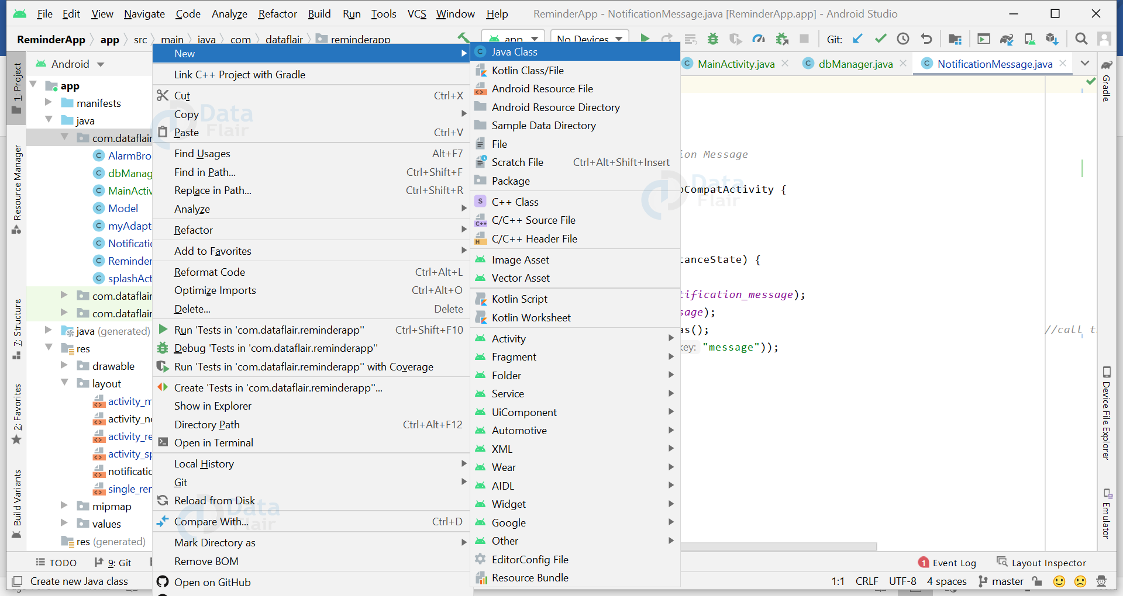Screen dimensions: 1123x596
Task: Click the Run Anything toolbar icon
Action: [984, 39]
